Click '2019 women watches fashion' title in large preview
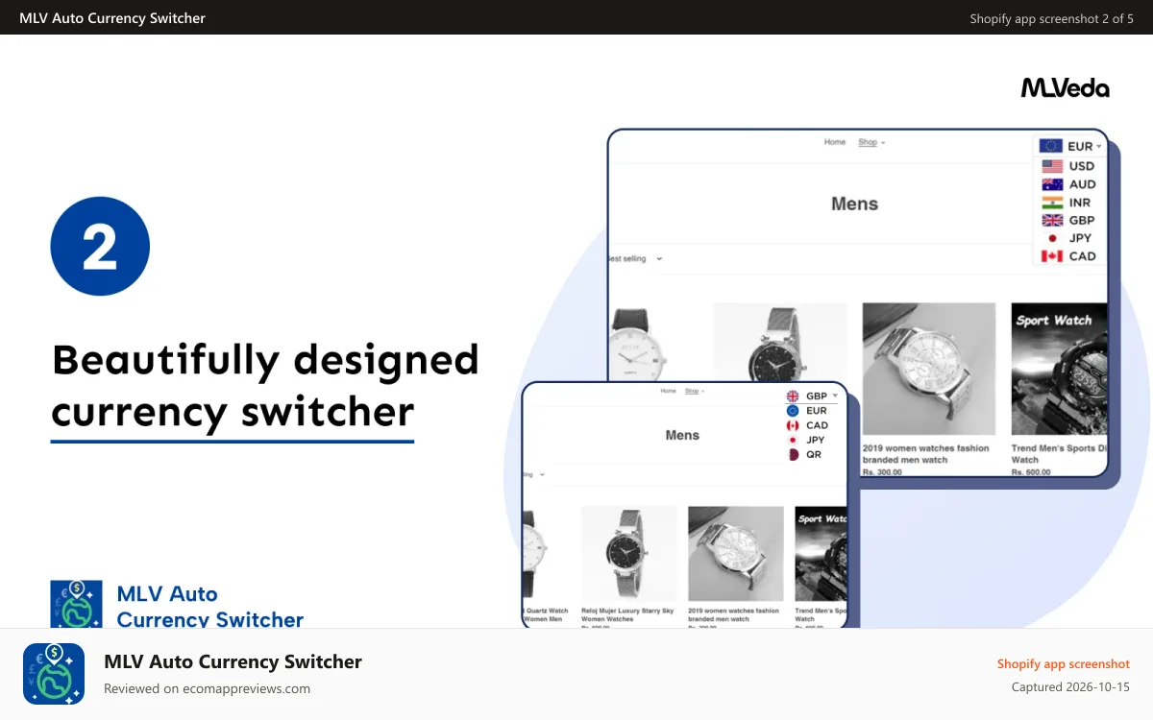1153x720 pixels. click(x=925, y=454)
